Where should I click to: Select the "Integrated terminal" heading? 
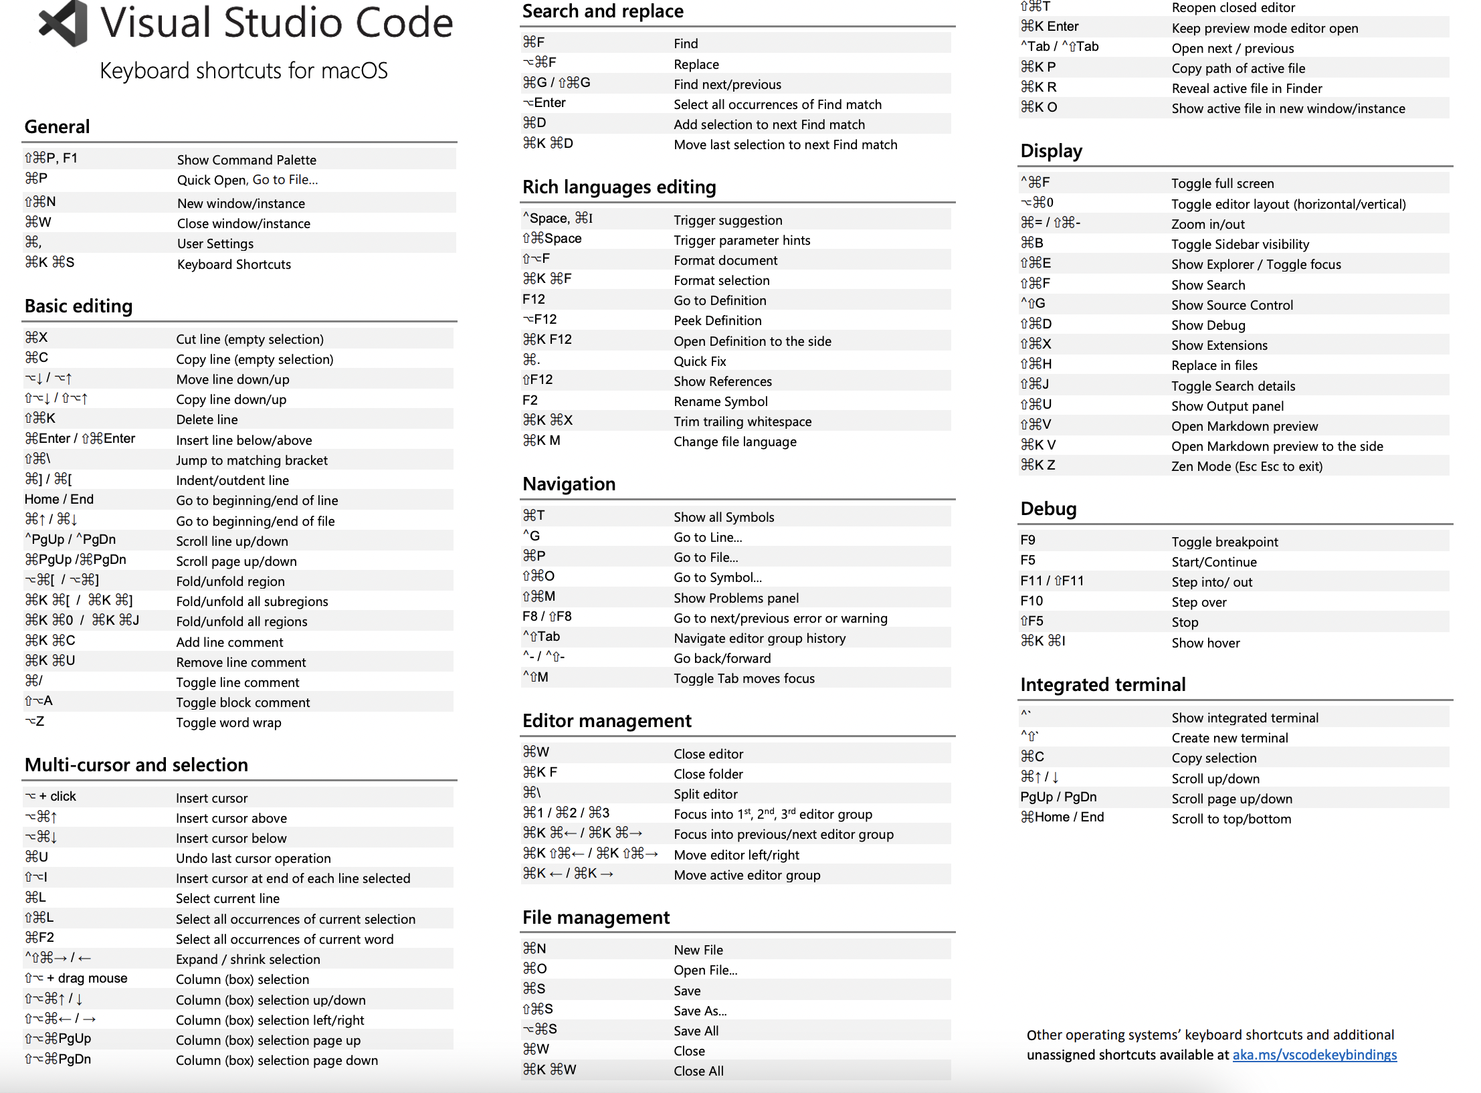(x=1103, y=684)
